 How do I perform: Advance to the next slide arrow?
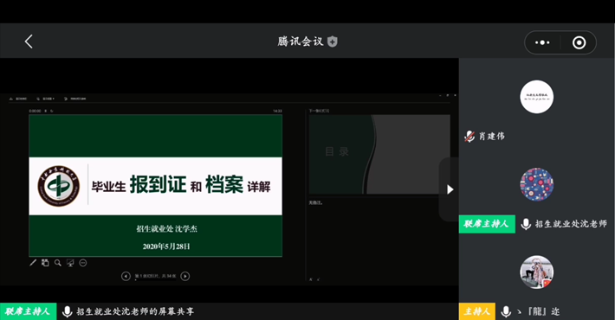coord(185,276)
